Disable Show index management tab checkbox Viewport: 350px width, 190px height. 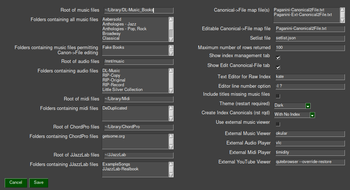click(x=278, y=58)
